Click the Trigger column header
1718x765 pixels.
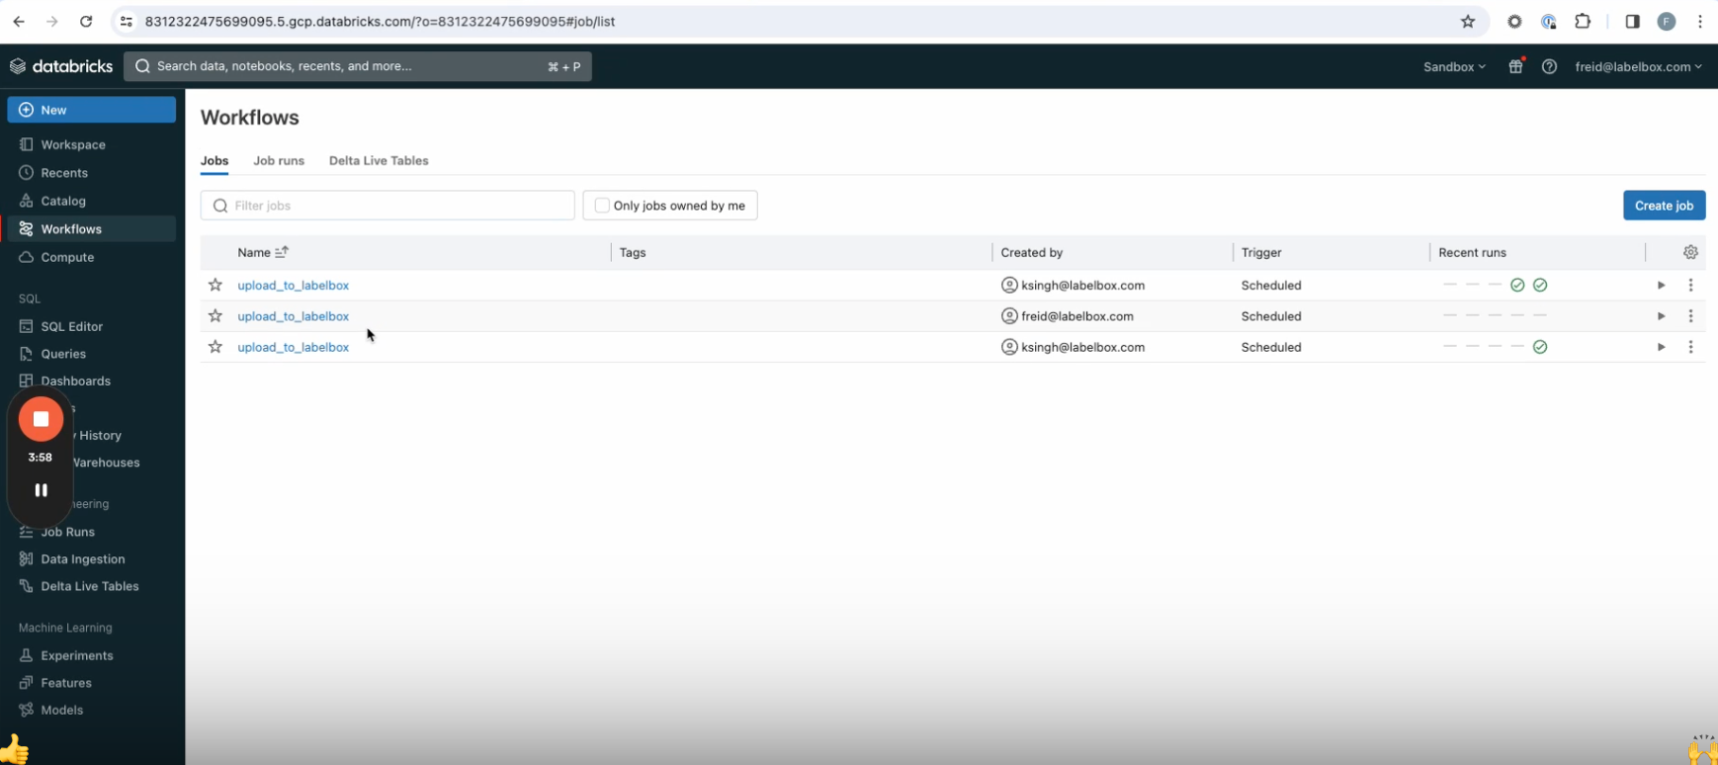pyautogui.click(x=1261, y=252)
